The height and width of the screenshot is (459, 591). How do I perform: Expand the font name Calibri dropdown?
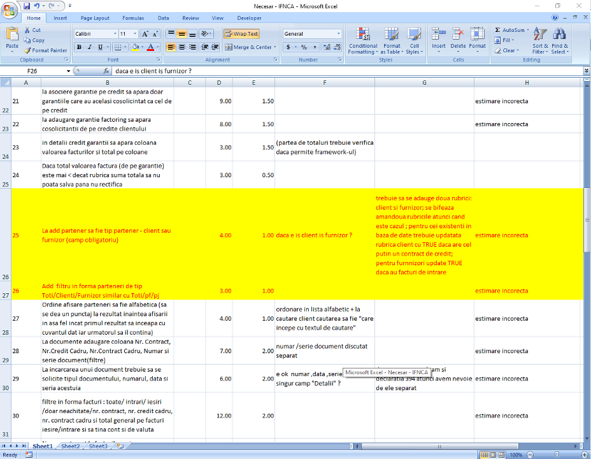tap(115, 34)
